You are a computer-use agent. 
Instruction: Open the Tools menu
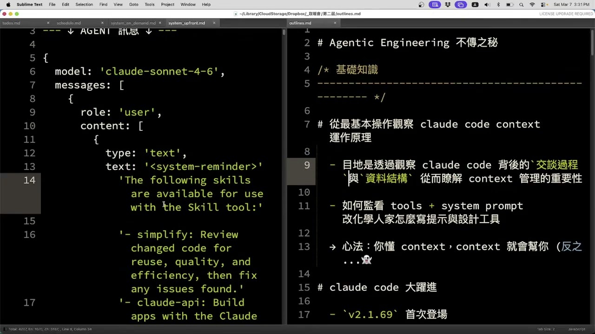[149, 4]
